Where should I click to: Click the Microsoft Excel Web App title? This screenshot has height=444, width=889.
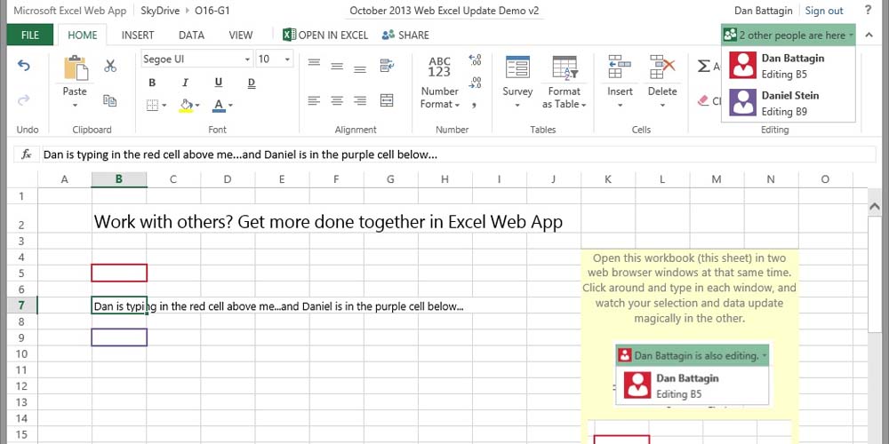(x=69, y=10)
